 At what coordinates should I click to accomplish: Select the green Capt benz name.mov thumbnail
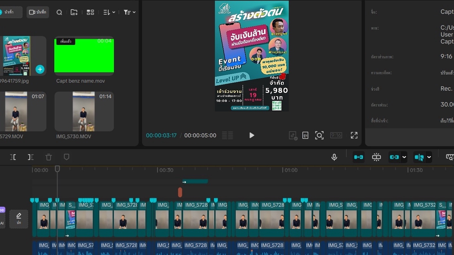pos(84,55)
